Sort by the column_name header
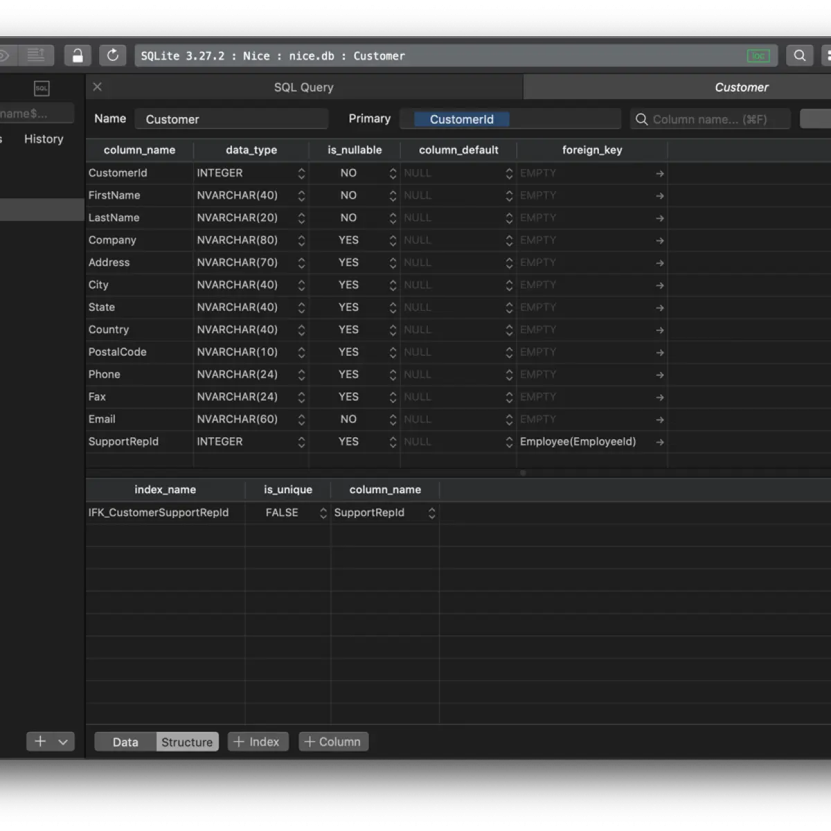The width and height of the screenshot is (831, 831). [139, 150]
